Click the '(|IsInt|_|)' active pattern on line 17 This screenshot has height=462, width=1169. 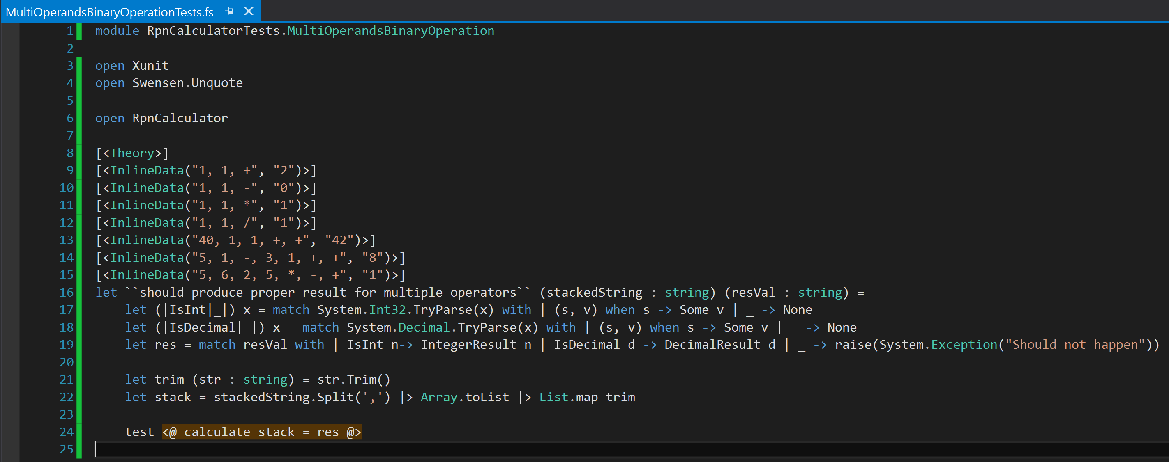(195, 310)
